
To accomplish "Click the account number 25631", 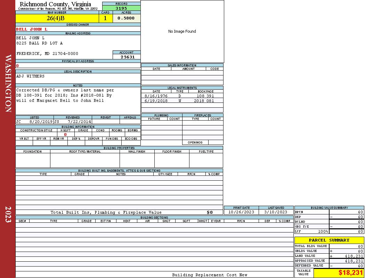I will (127, 57).
